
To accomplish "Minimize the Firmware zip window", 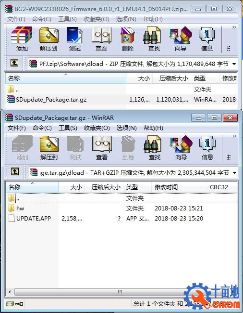I will coord(198,9).
